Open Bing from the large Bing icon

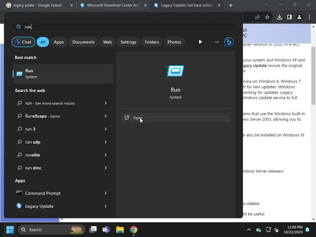[229, 42]
